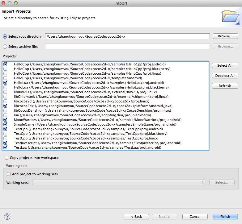Click the Refresh button

pos(225,86)
